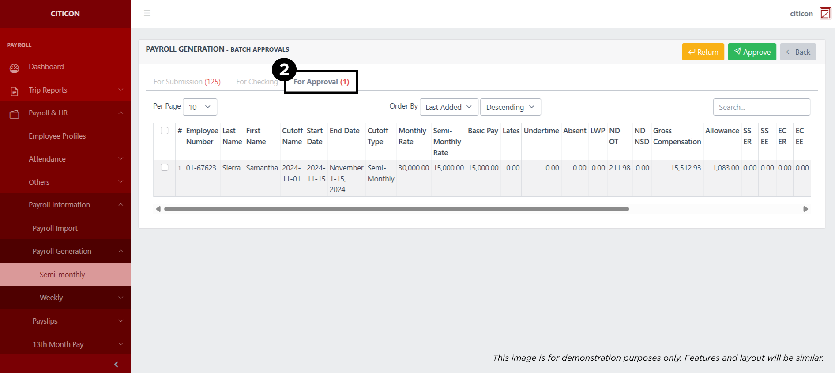The image size is (835, 373).
Task: Open the Descending sort direction dropdown
Action: 510,107
